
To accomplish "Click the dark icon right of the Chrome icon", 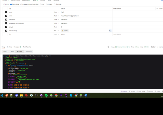I will click(61, 95).
